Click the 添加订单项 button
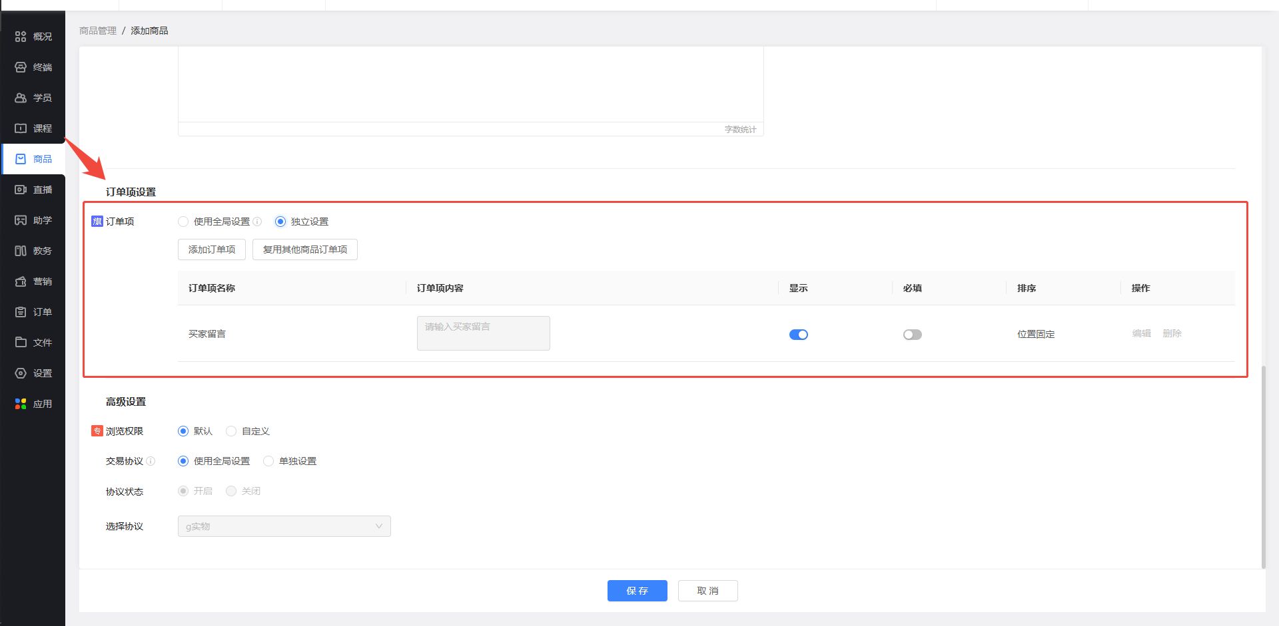1279x626 pixels. point(212,249)
